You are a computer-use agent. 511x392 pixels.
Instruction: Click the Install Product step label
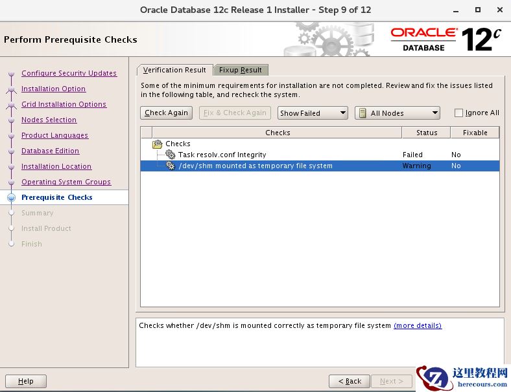tap(46, 228)
